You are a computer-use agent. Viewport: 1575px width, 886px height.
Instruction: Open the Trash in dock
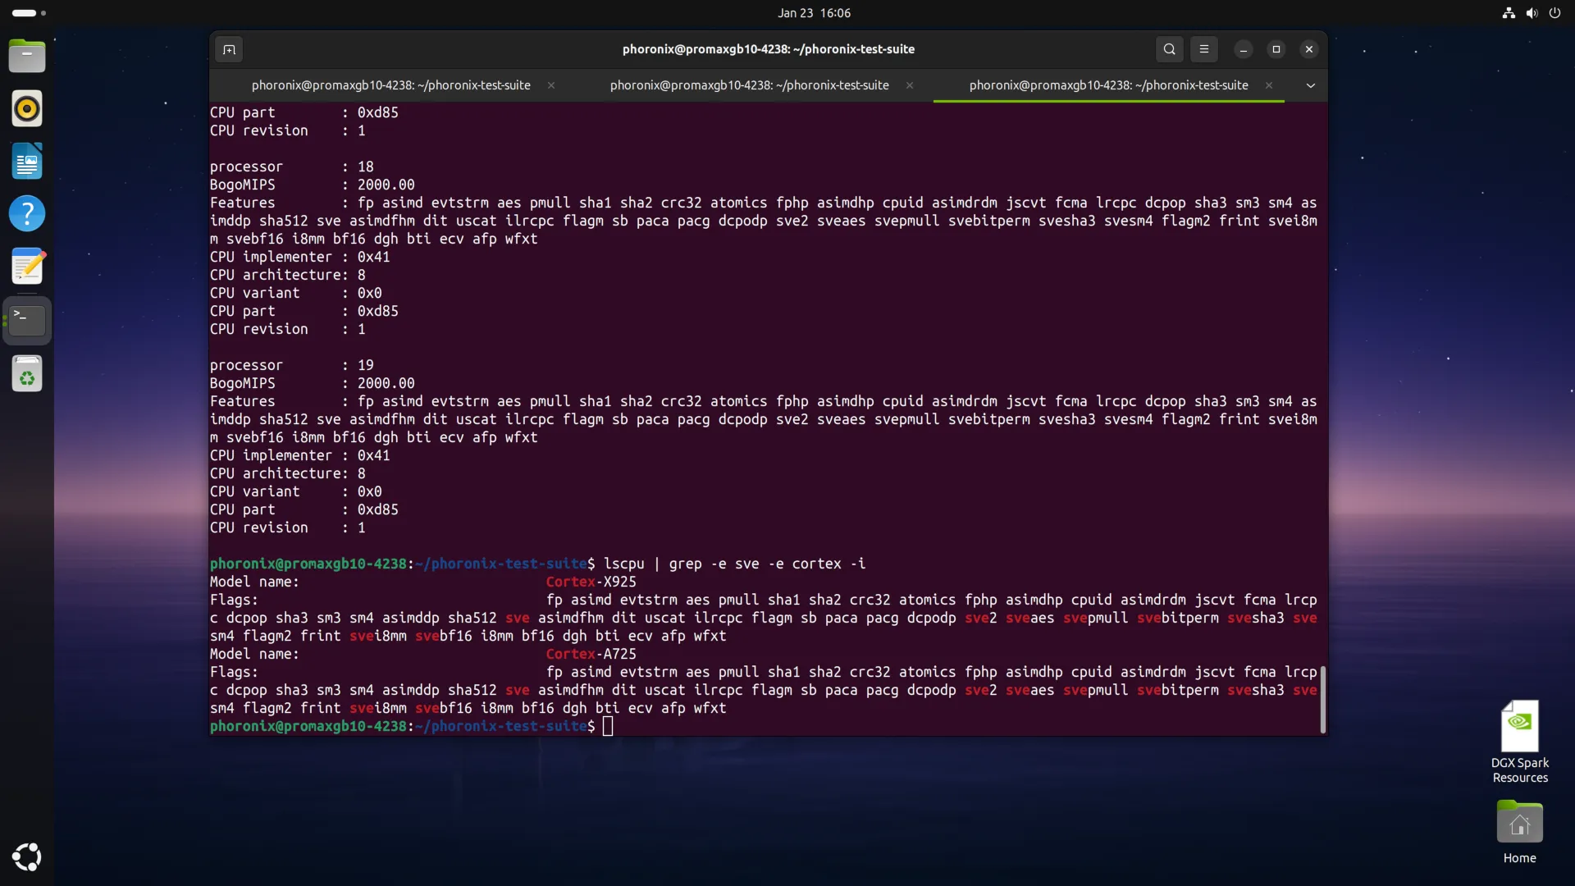pyautogui.click(x=27, y=374)
